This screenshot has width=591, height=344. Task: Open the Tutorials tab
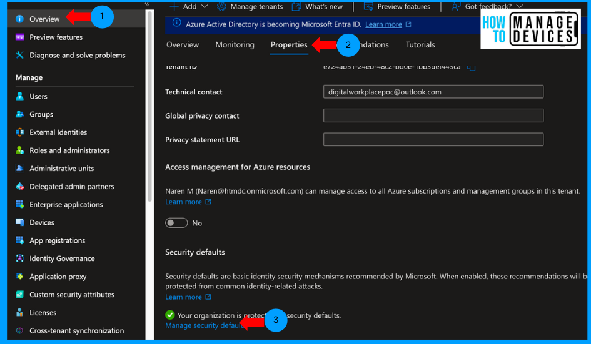(x=420, y=45)
